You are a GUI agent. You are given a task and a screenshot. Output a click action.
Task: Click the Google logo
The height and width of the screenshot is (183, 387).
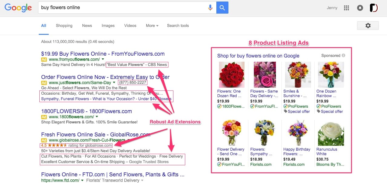click(18, 8)
